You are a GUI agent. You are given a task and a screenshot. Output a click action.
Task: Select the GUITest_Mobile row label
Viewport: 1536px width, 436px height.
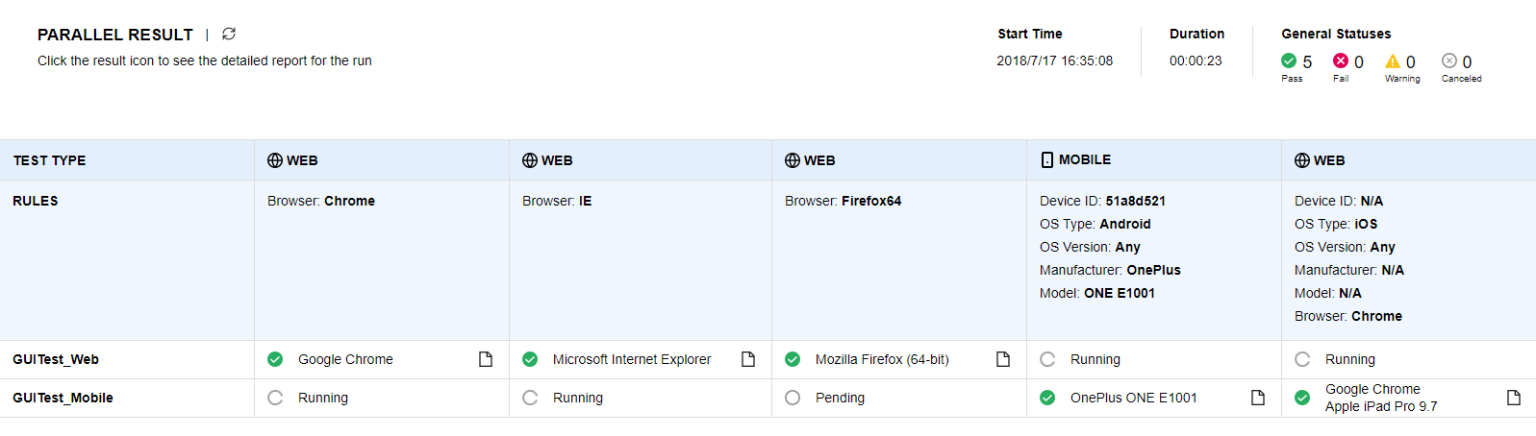click(63, 398)
